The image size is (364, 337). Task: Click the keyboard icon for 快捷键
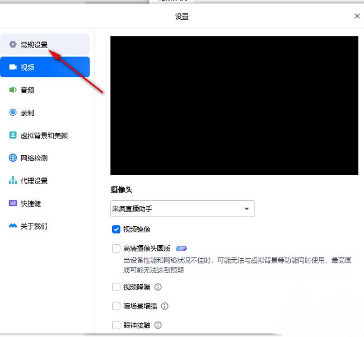13,204
